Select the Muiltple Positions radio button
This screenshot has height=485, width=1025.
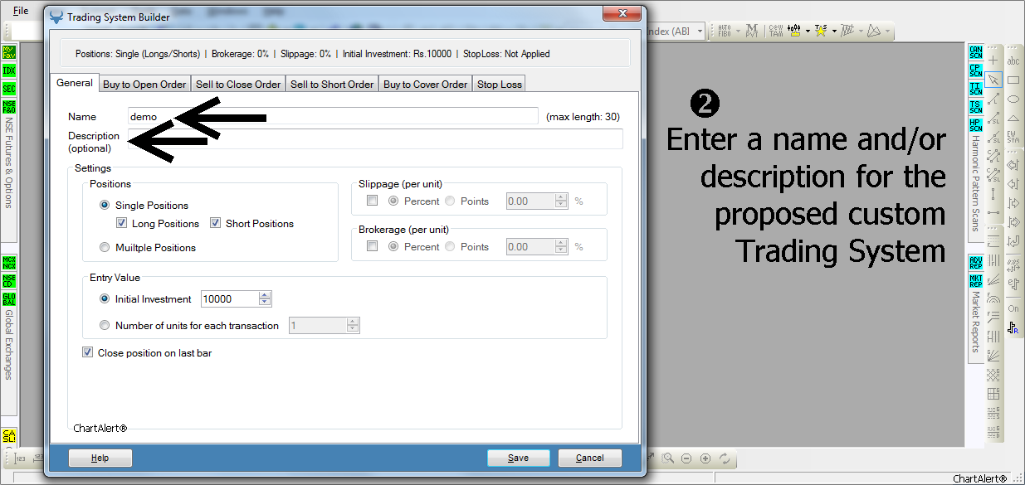click(105, 247)
